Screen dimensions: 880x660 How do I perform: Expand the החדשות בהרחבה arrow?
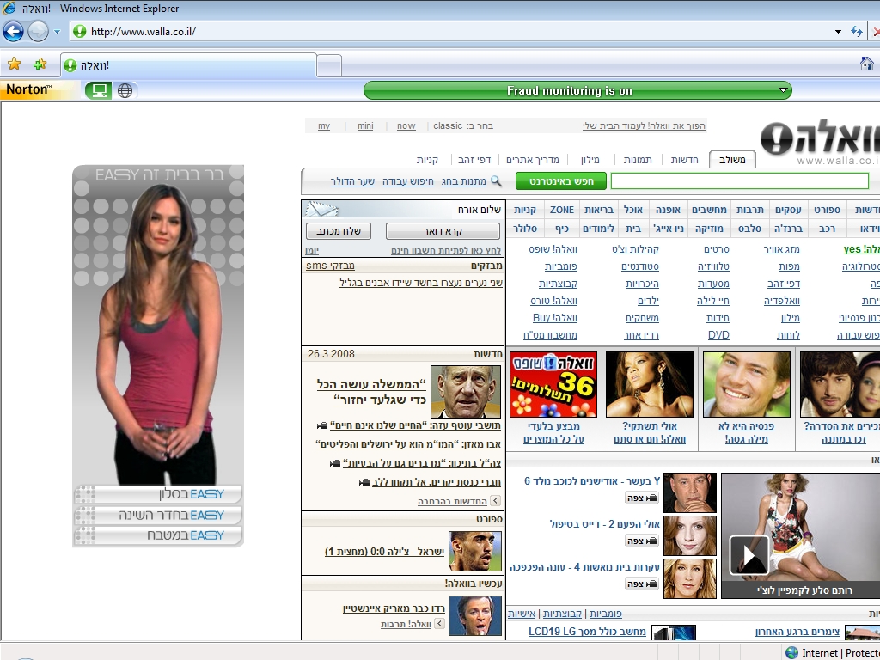495,501
